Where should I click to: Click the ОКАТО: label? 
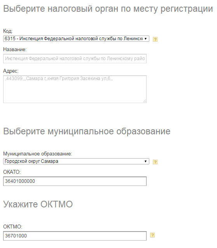[12, 172]
